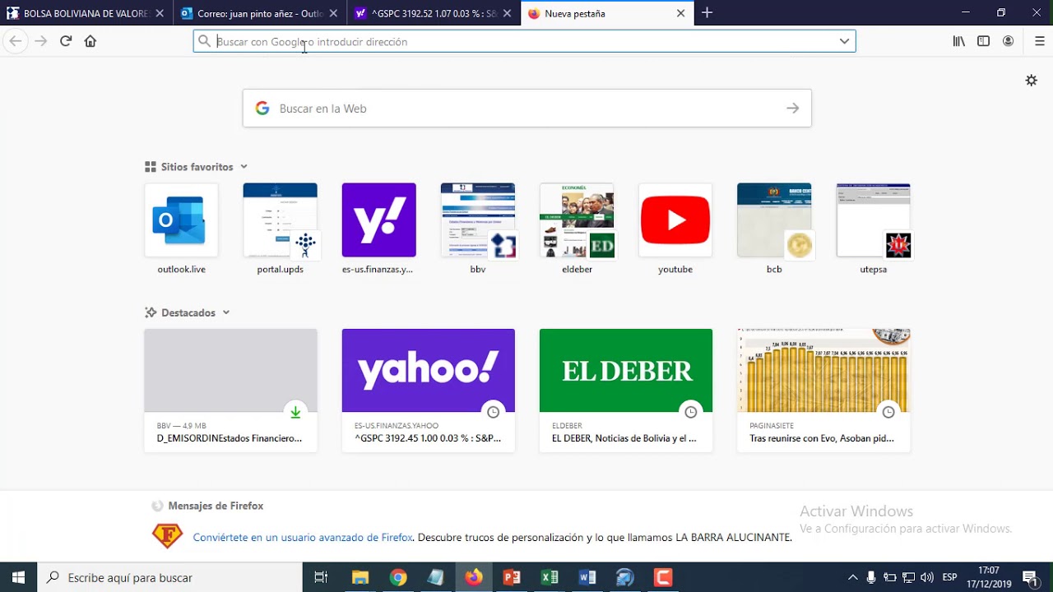Click the Buscar en la Web field

(x=526, y=109)
